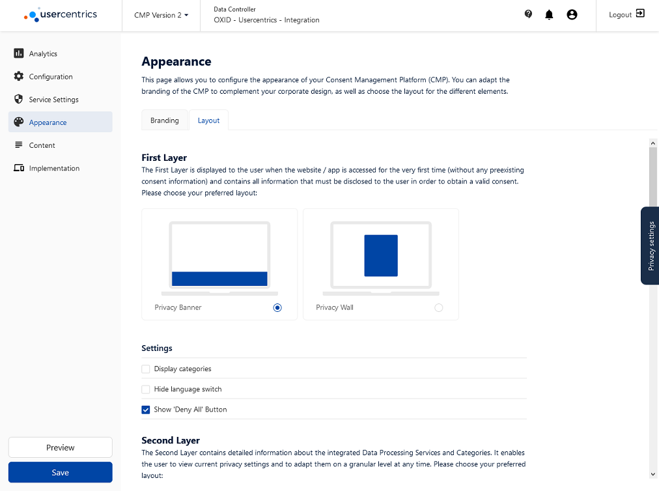Click the Content lines icon
Image resolution: width=659 pixels, height=491 pixels.
(19, 145)
